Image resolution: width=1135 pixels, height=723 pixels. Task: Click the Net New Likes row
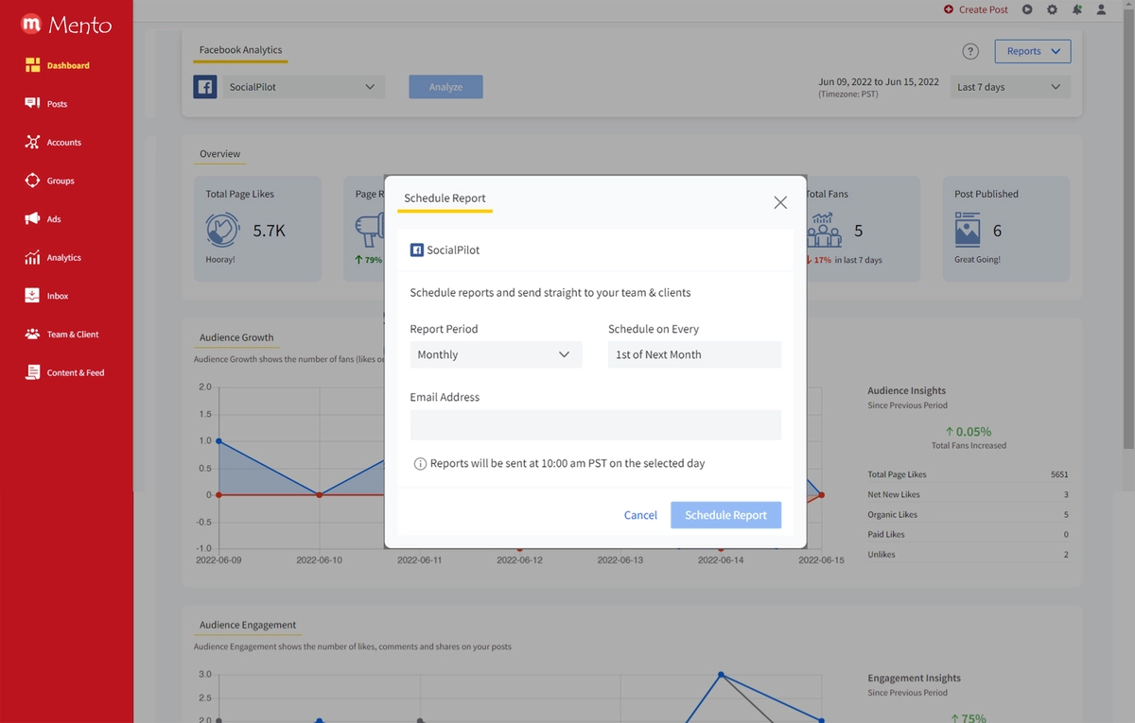(x=968, y=494)
